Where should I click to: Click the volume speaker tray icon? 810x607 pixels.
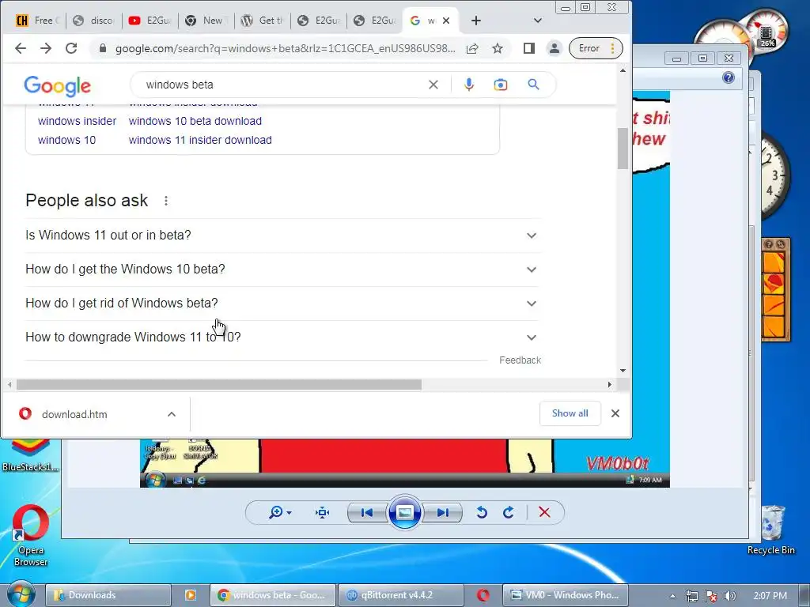pyautogui.click(x=730, y=596)
